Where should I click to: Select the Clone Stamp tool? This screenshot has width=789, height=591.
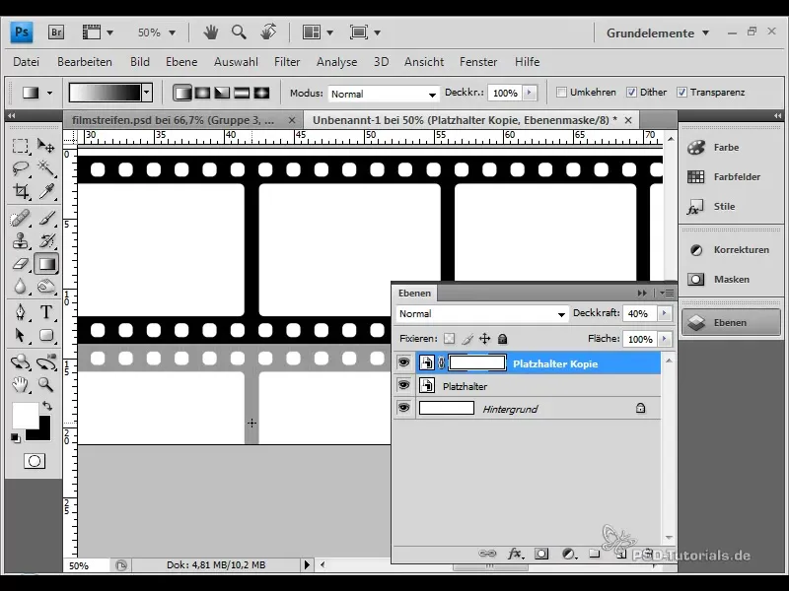tap(20, 241)
